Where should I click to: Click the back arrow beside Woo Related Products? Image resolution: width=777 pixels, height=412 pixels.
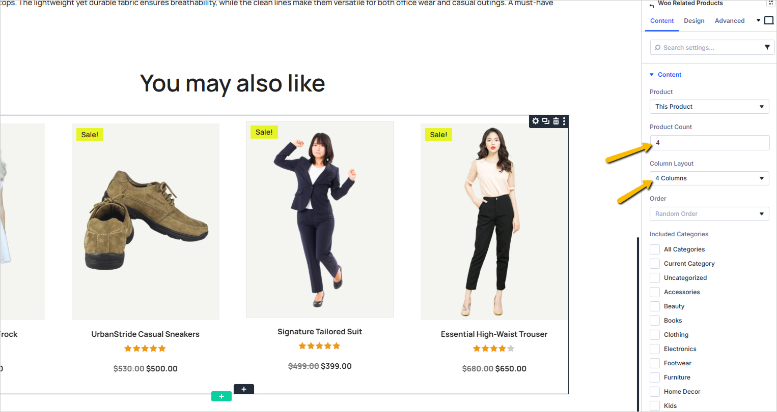pos(652,5)
